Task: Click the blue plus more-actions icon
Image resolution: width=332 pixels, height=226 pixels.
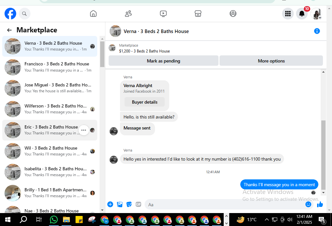Action: pos(110,204)
